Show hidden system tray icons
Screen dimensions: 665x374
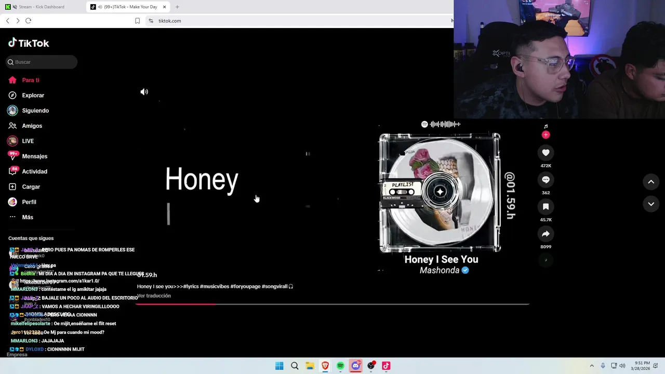(x=592, y=366)
